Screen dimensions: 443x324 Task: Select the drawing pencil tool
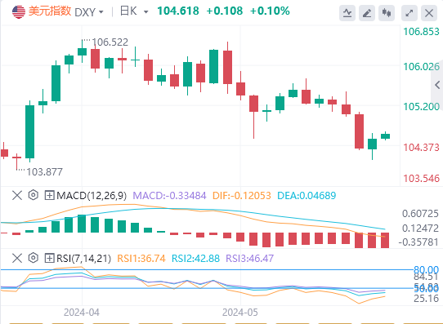pyautogui.click(x=367, y=13)
